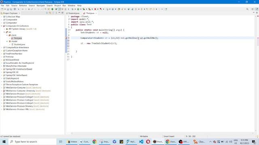Open Opera browser from taskbar

click(x=148, y=141)
